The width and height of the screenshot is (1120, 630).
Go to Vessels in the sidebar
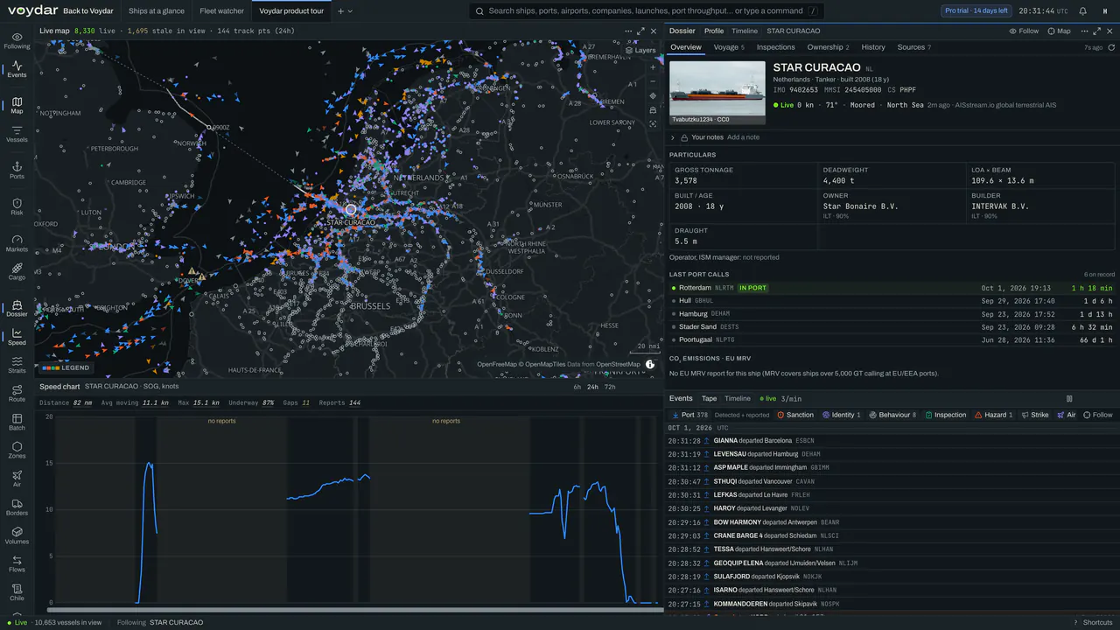click(x=17, y=134)
